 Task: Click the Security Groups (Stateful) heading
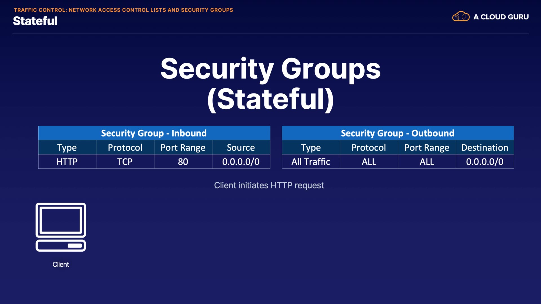coord(270,84)
